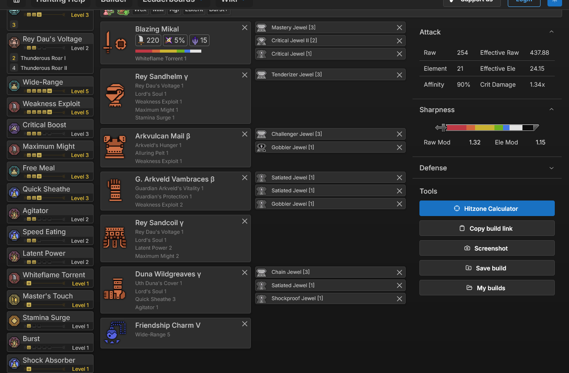The width and height of the screenshot is (569, 373).
Task: Click the Tenderizer Jewel [3] slot icon
Action: click(261, 75)
